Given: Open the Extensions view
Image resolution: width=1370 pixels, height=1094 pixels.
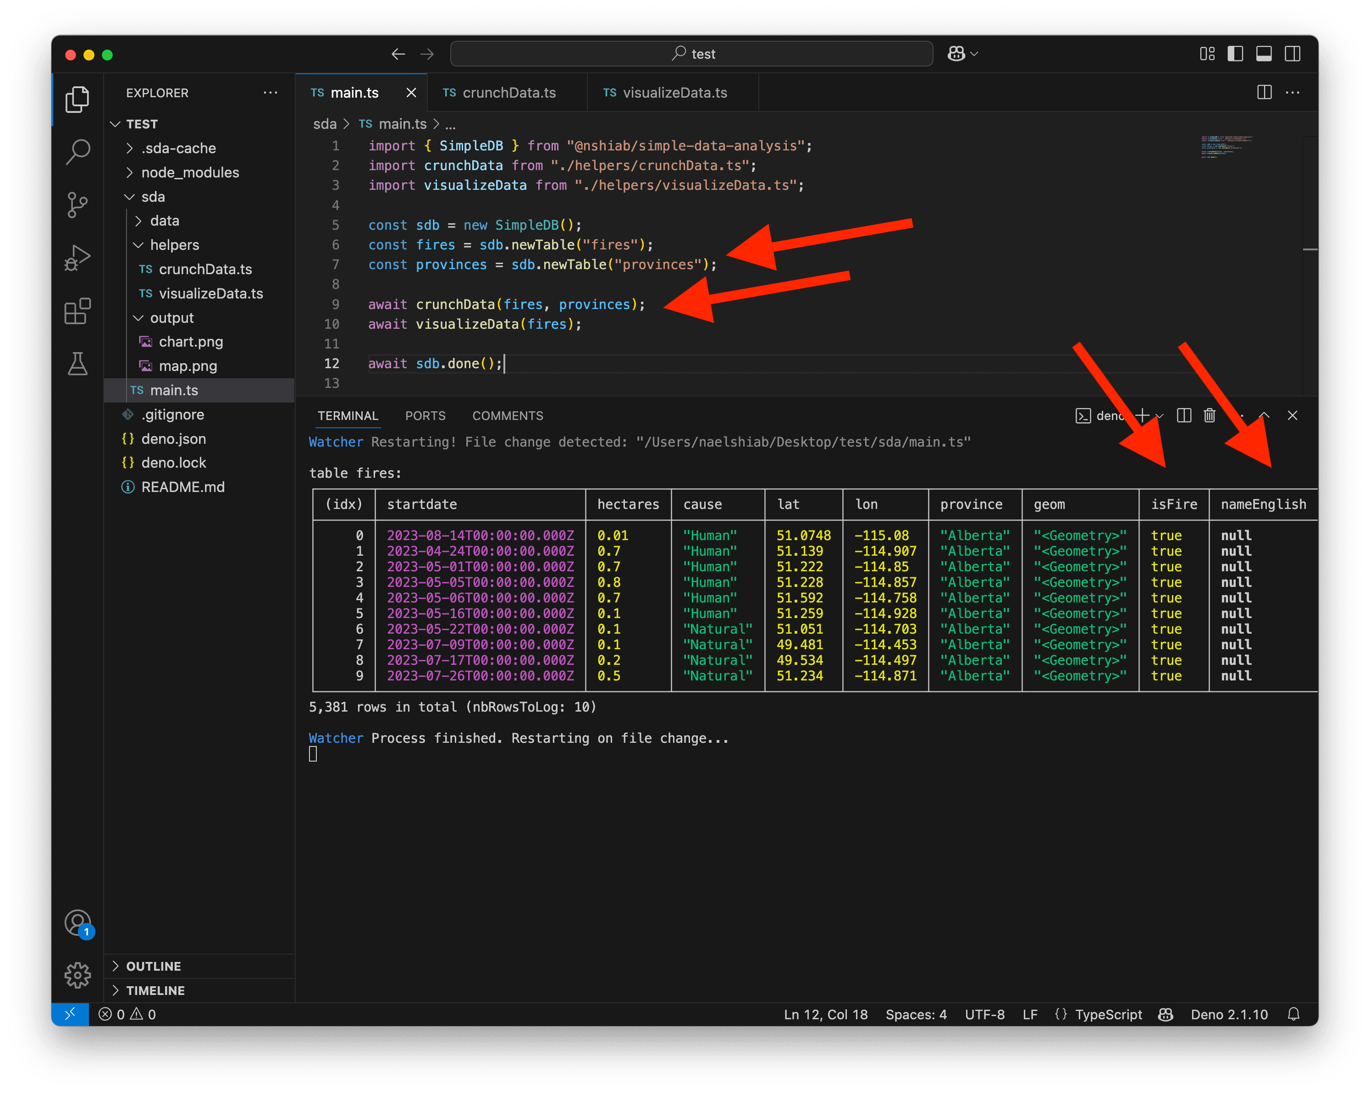Looking at the screenshot, I should coord(77,311).
